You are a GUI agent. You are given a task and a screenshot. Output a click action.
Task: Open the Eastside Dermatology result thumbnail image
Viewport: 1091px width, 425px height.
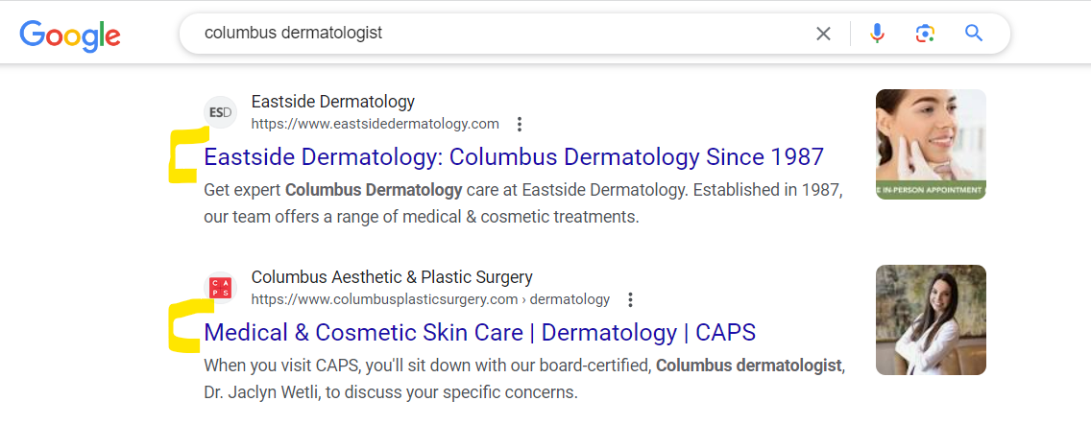931,144
